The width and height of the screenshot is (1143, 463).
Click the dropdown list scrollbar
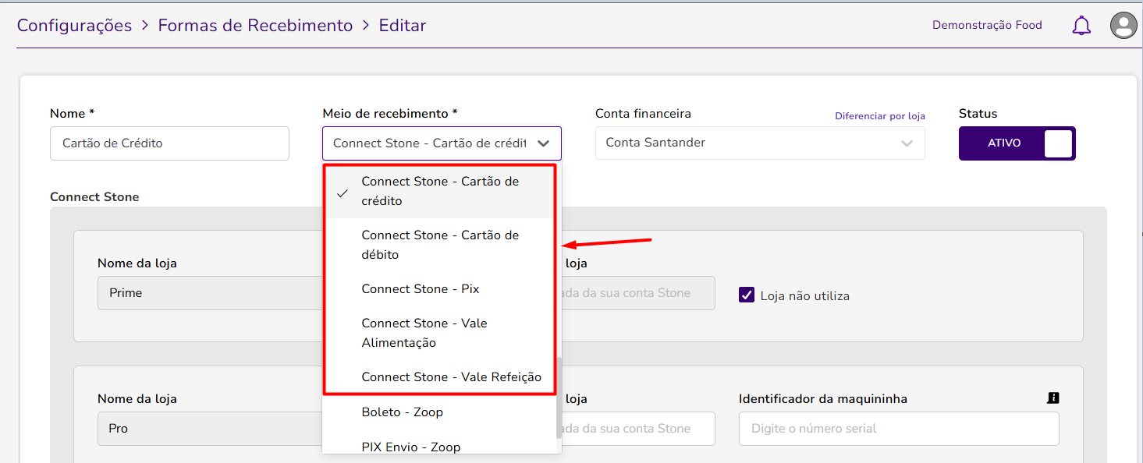tap(558, 398)
